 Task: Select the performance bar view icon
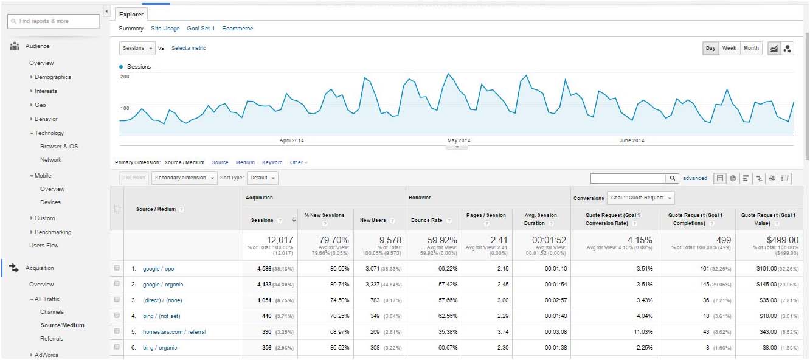tap(746, 178)
